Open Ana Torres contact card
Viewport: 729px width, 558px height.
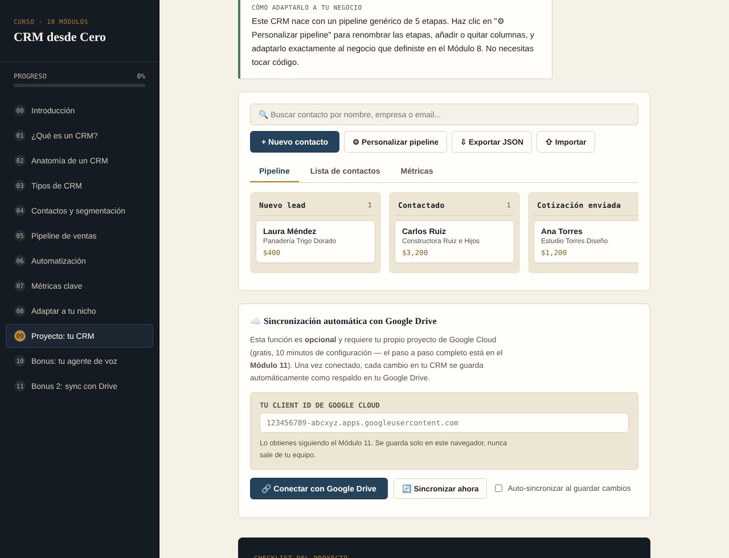coord(586,241)
